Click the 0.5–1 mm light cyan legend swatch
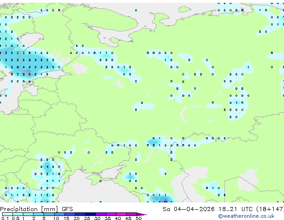284x220 pixels. click(18, 214)
